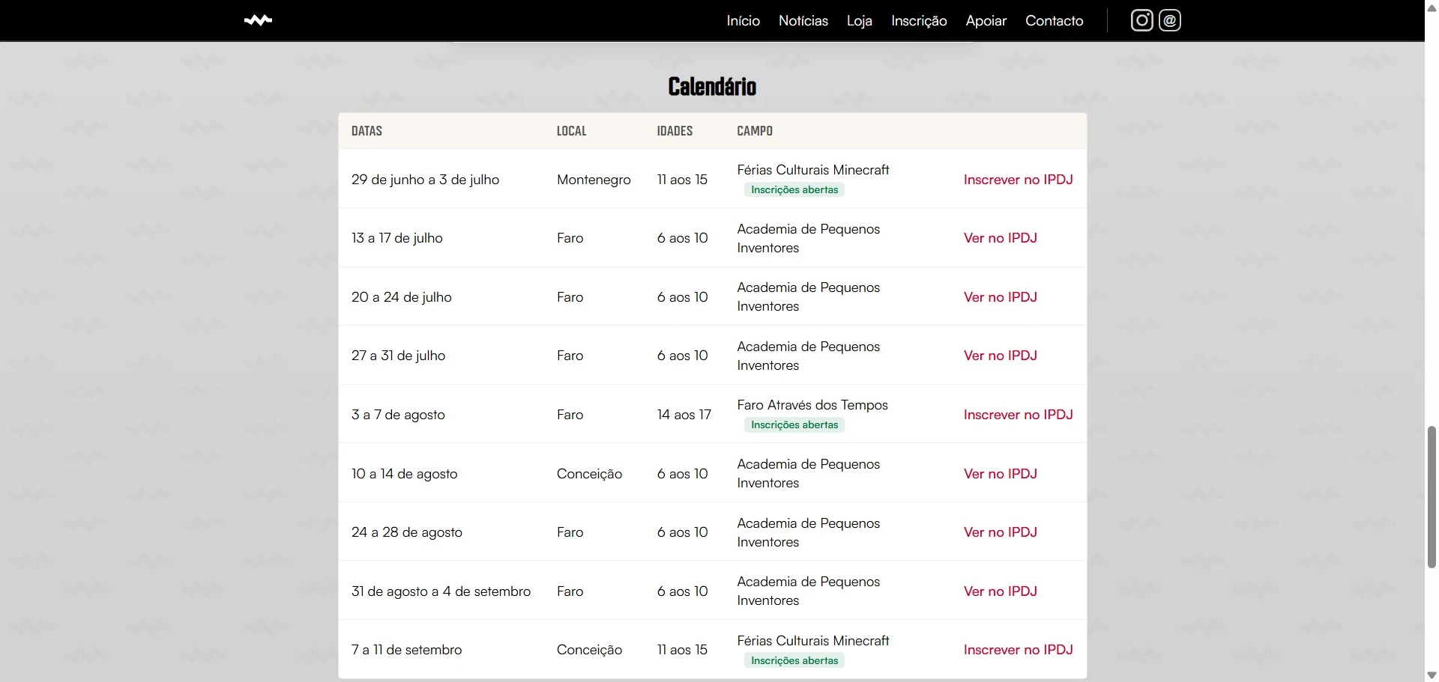The image size is (1439, 682).
Task: Click Inscrever no IPDJ for 29 de junho
Action: pos(1018,180)
